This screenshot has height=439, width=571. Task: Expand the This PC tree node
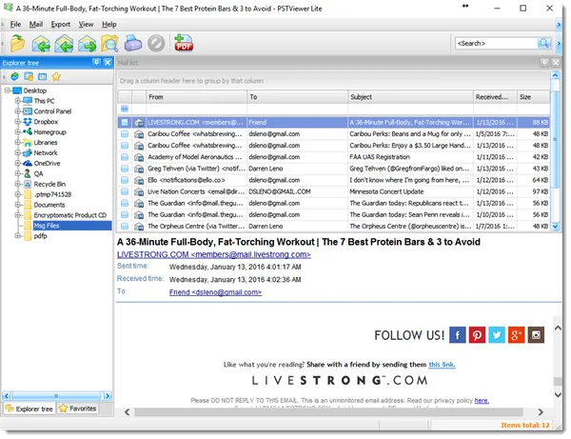click(x=17, y=101)
